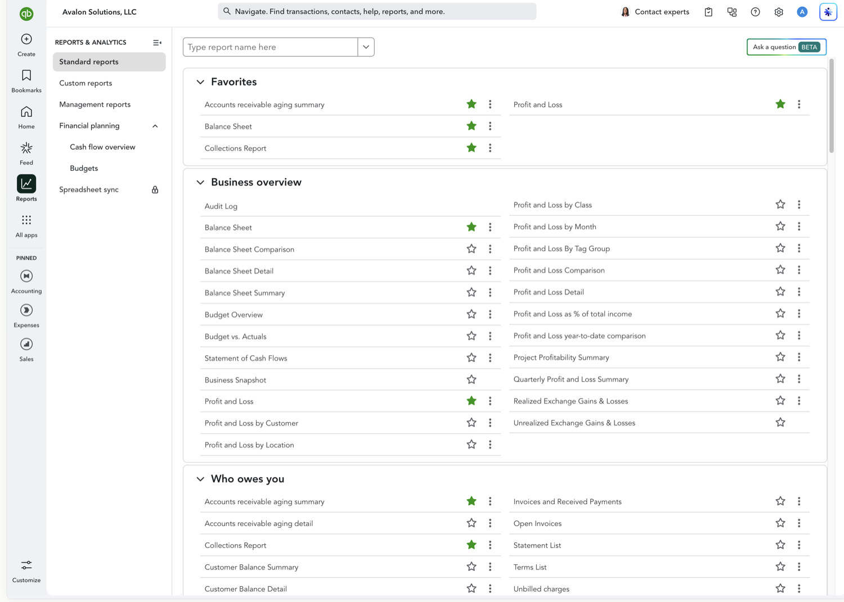
Task: Open more options for Open Invoices
Action: [x=799, y=523]
